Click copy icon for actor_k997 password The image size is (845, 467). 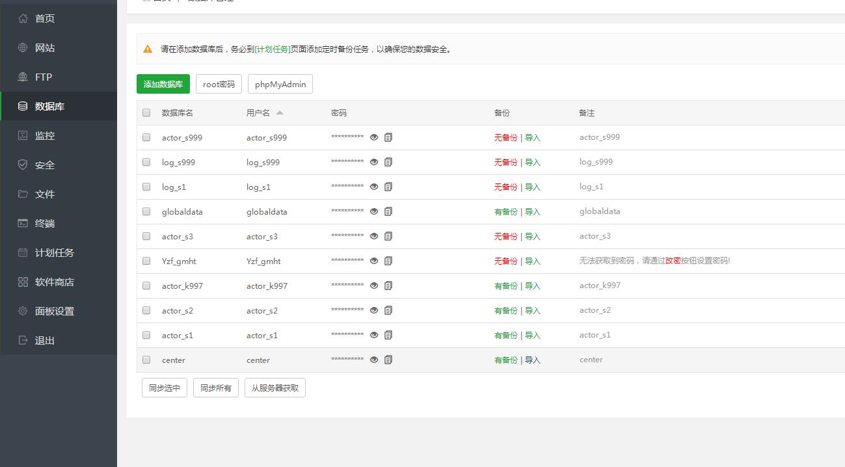point(388,286)
